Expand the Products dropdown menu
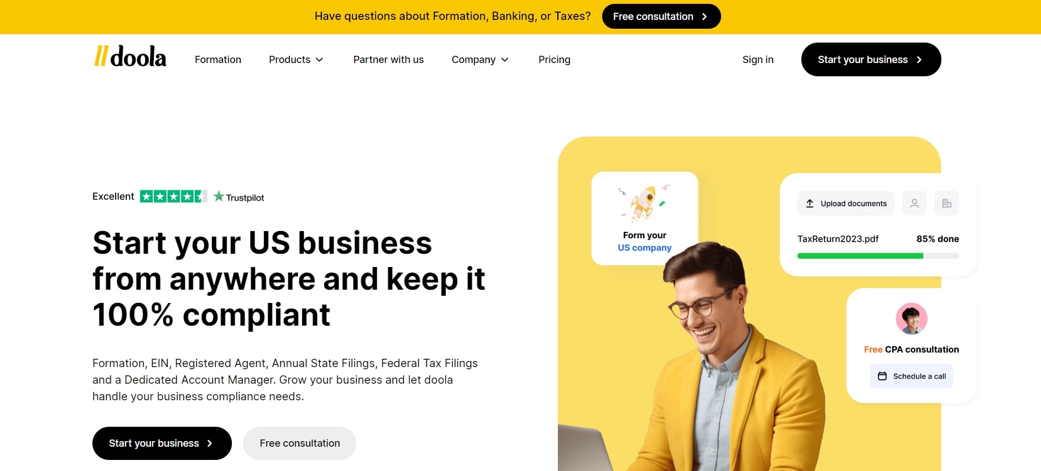The image size is (1041, 471). (296, 60)
